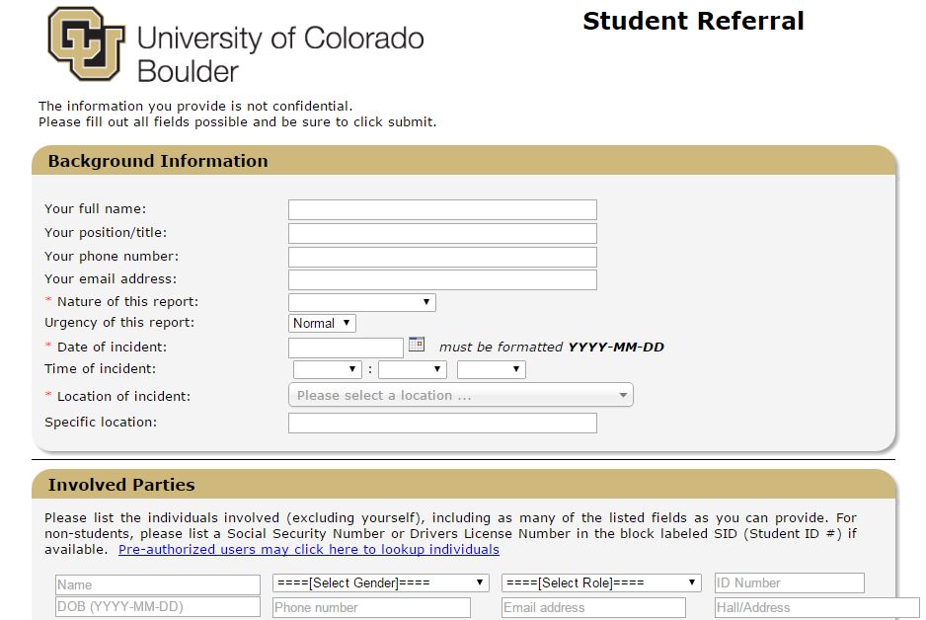Click the Your phone number field

(x=442, y=257)
